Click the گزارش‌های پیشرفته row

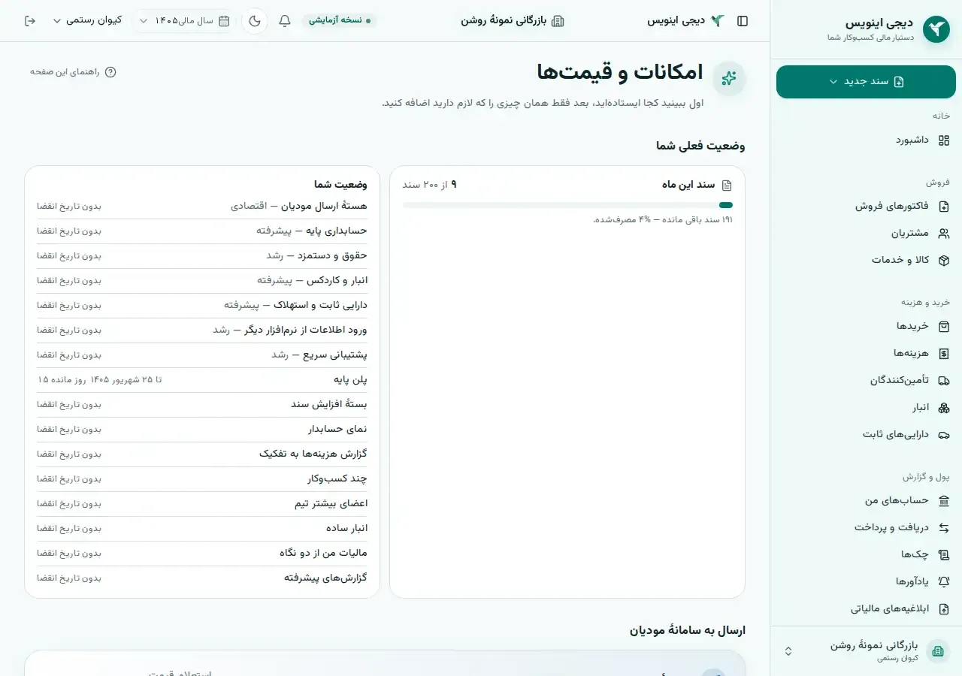click(x=202, y=578)
